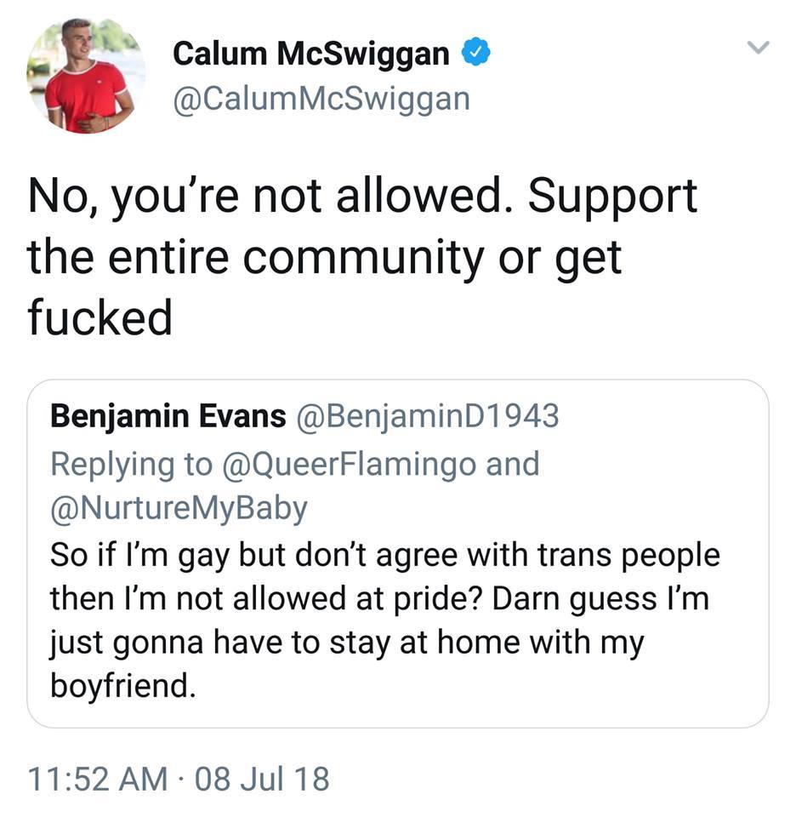Visit the @CalumMcSwiggan handle
This screenshot has height=817, width=796.
tap(321, 98)
